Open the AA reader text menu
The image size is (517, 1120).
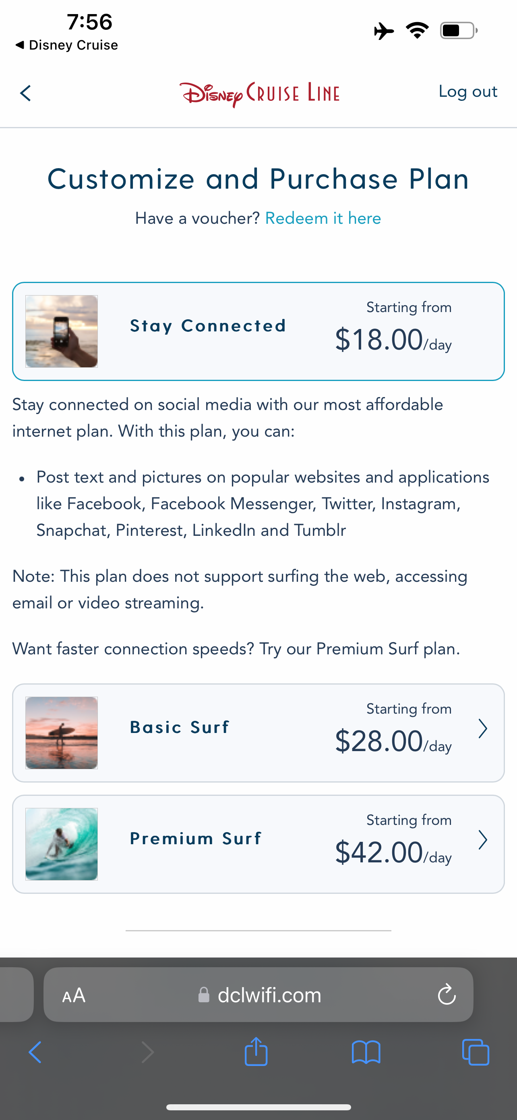point(74,995)
